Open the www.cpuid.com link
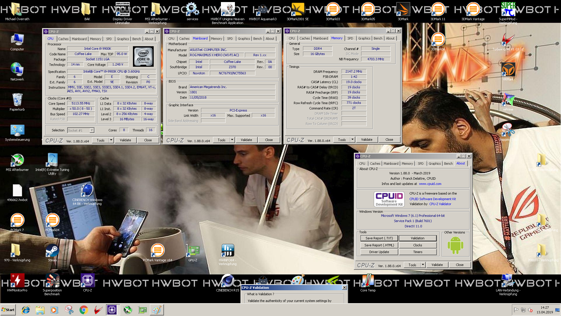 [430, 184]
